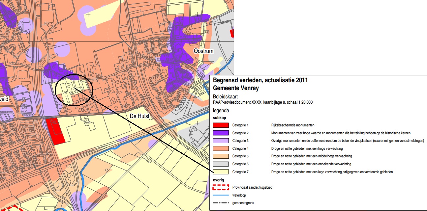This screenshot has height=211, width=427.
Task: Click the 'hoge verwachting' description line
Action: point(307,148)
